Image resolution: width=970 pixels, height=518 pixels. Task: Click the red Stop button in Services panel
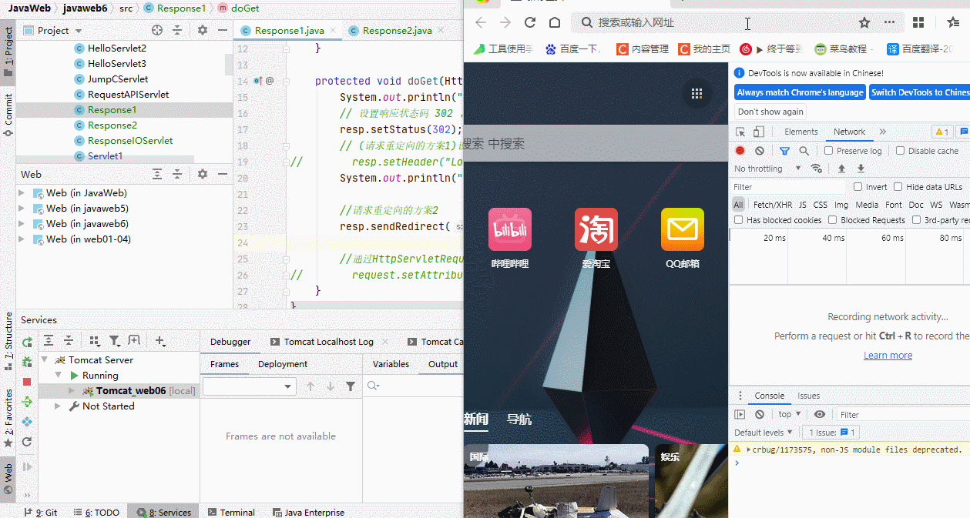point(27,382)
